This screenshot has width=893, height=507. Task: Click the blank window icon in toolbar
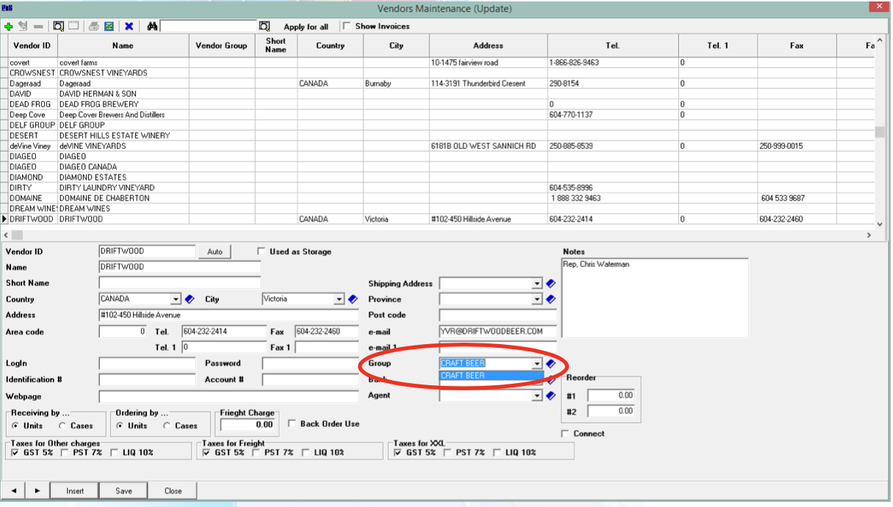click(x=73, y=26)
